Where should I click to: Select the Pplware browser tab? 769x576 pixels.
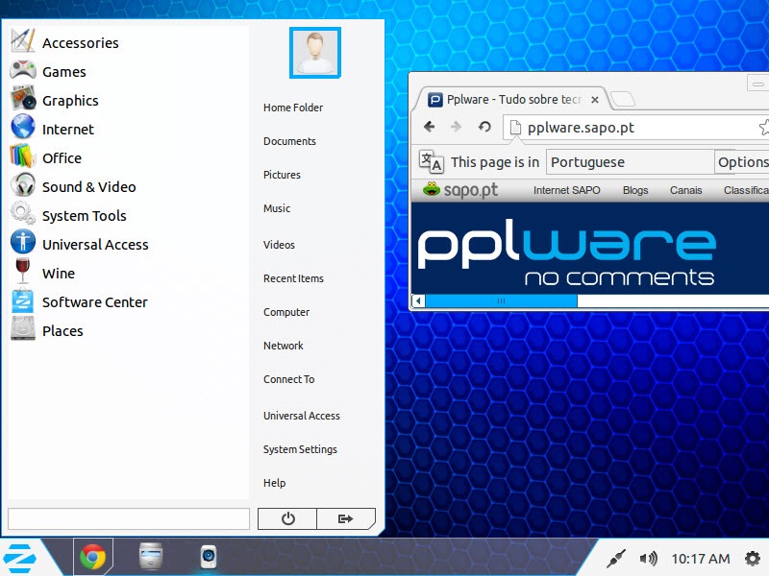(x=512, y=100)
